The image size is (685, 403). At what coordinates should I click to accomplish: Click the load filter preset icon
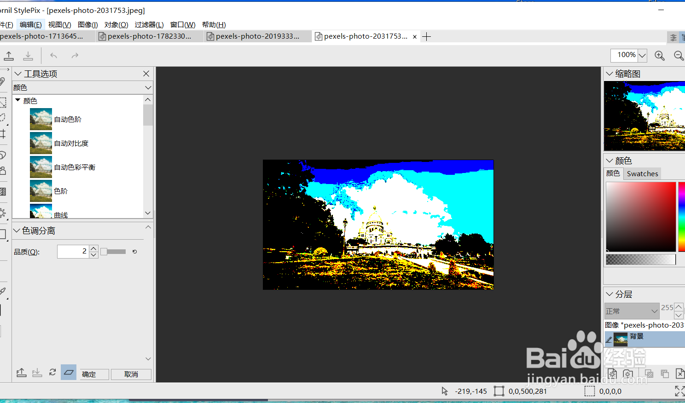pos(37,373)
